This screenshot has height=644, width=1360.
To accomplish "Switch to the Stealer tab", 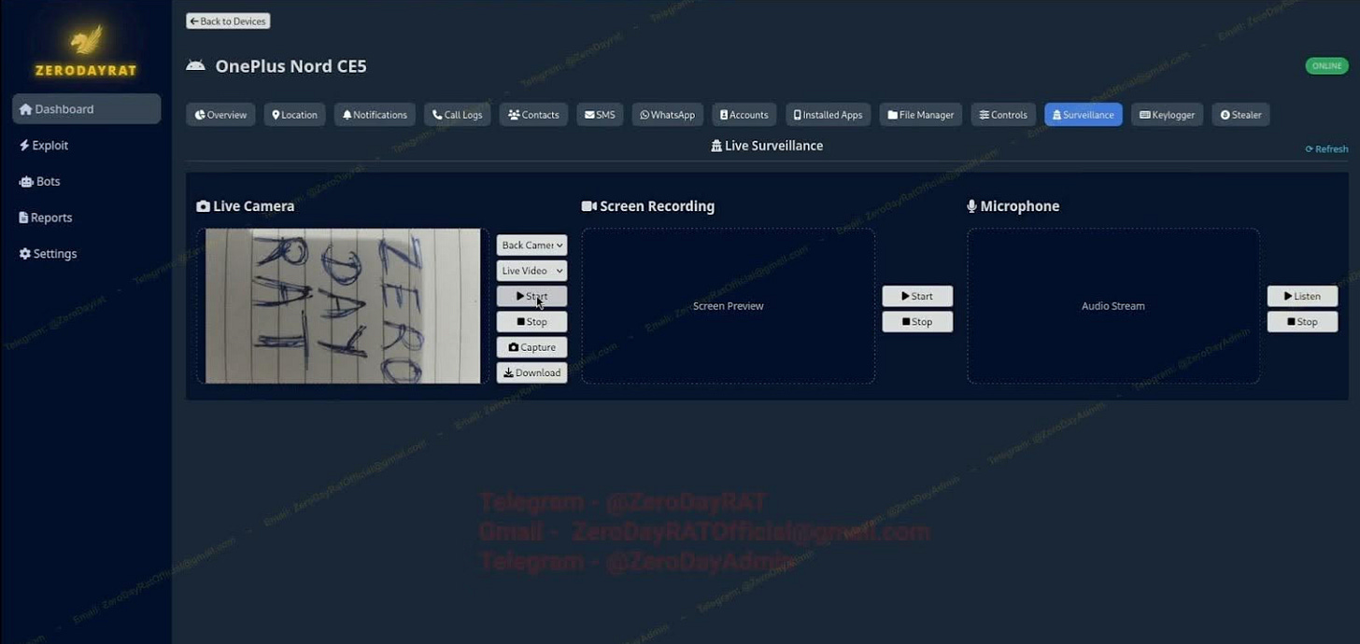I will pos(1240,115).
